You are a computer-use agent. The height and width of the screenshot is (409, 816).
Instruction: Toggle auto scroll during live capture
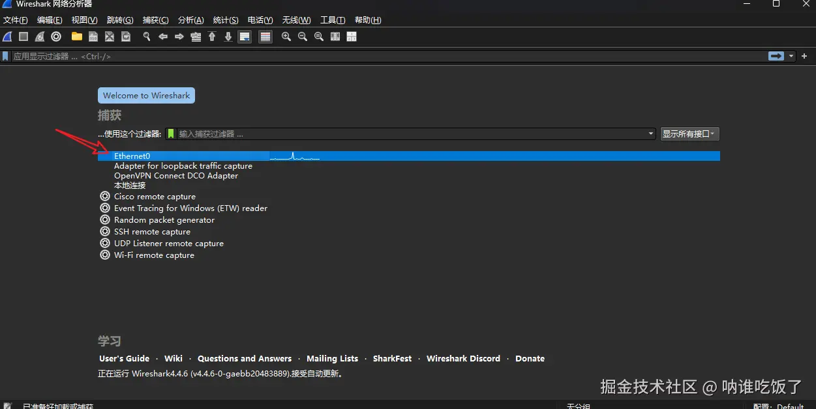click(x=245, y=36)
